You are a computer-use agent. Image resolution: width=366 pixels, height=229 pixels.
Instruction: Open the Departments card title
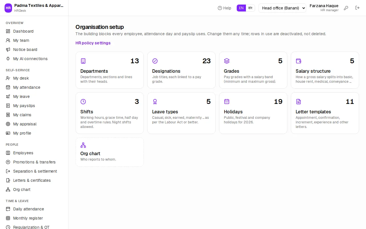tap(94, 71)
